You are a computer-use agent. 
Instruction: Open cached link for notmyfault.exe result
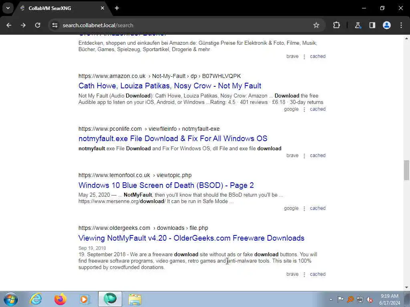click(x=318, y=155)
